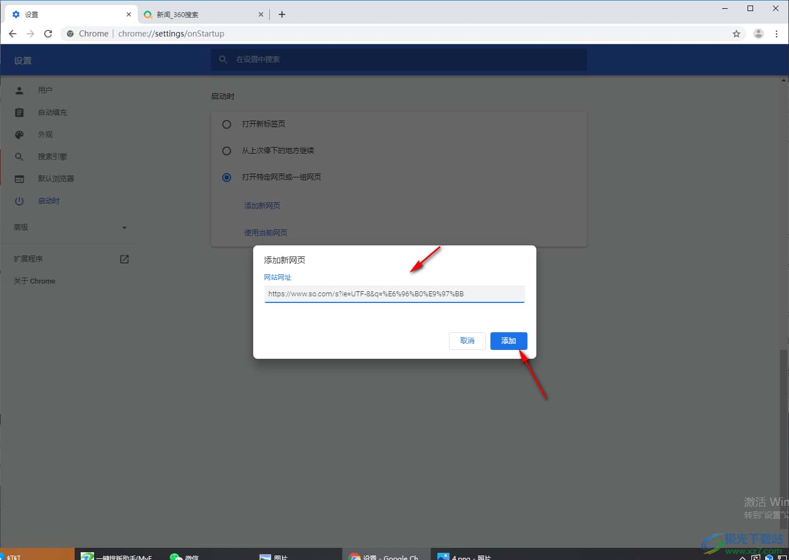Screen dimensions: 789x560
Task: Open the Chrome profile avatar icon
Action: (x=758, y=34)
